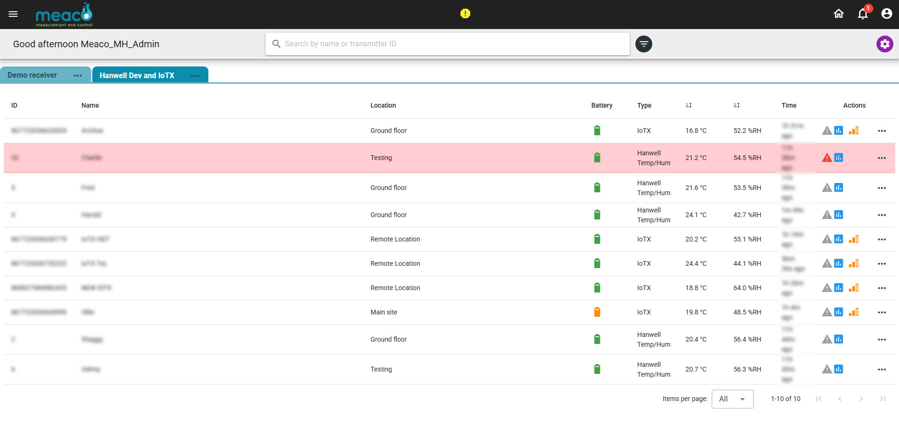The width and height of the screenshot is (899, 423).
Task: Click in the search by name field
Action: click(x=447, y=44)
